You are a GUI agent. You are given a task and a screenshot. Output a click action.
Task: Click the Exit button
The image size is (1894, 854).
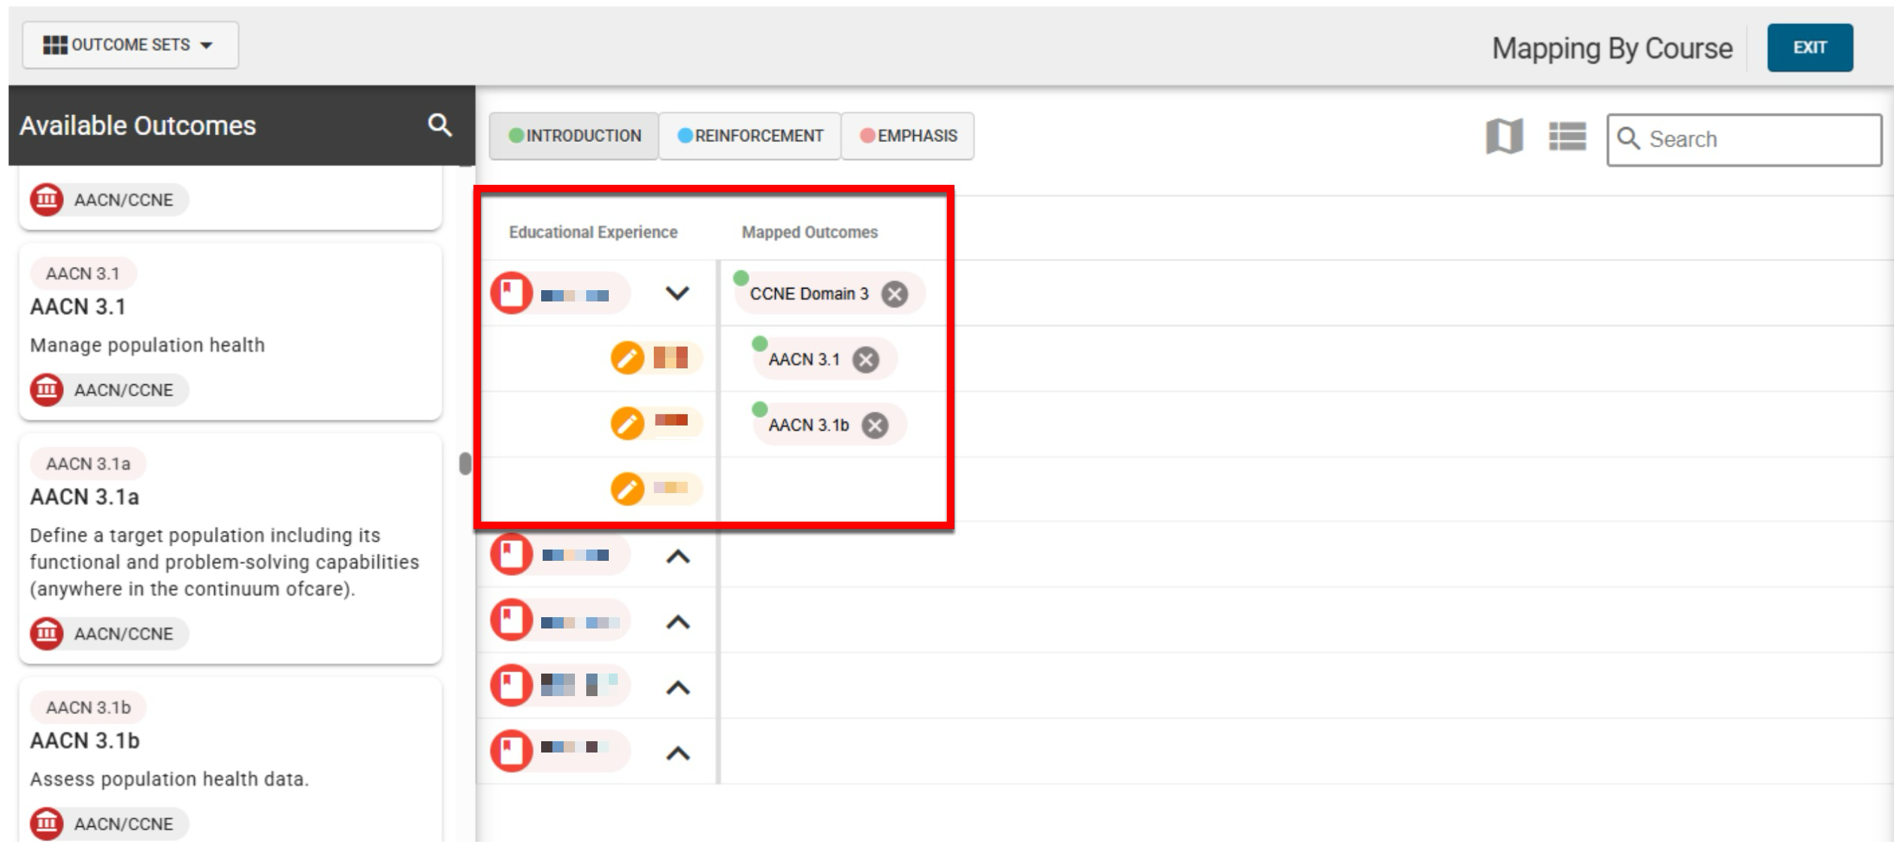tap(1809, 47)
